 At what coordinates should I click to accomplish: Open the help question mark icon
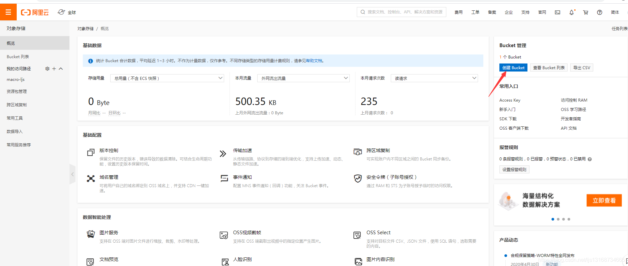600,12
